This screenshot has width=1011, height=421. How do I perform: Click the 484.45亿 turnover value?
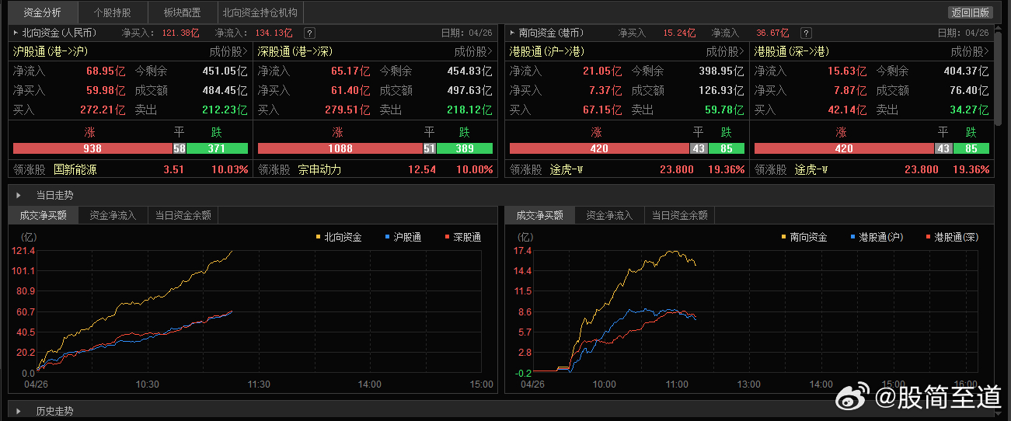[x=225, y=90]
